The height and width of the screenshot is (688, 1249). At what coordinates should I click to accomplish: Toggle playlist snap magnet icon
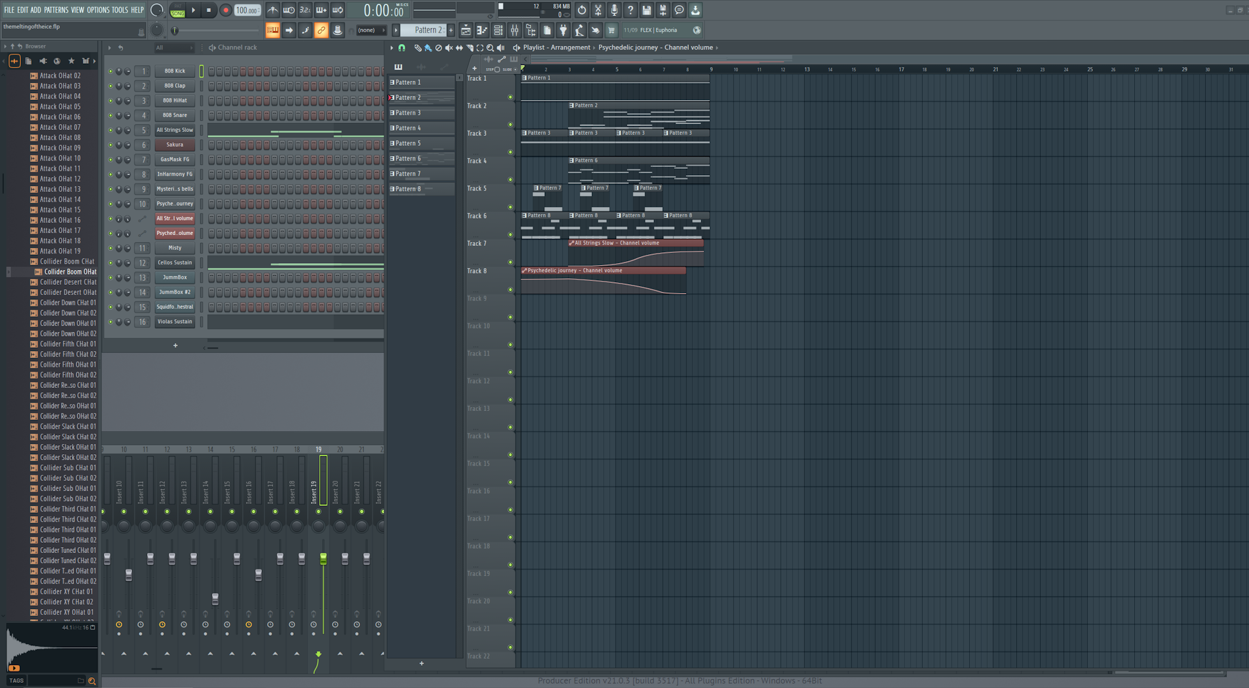(401, 48)
